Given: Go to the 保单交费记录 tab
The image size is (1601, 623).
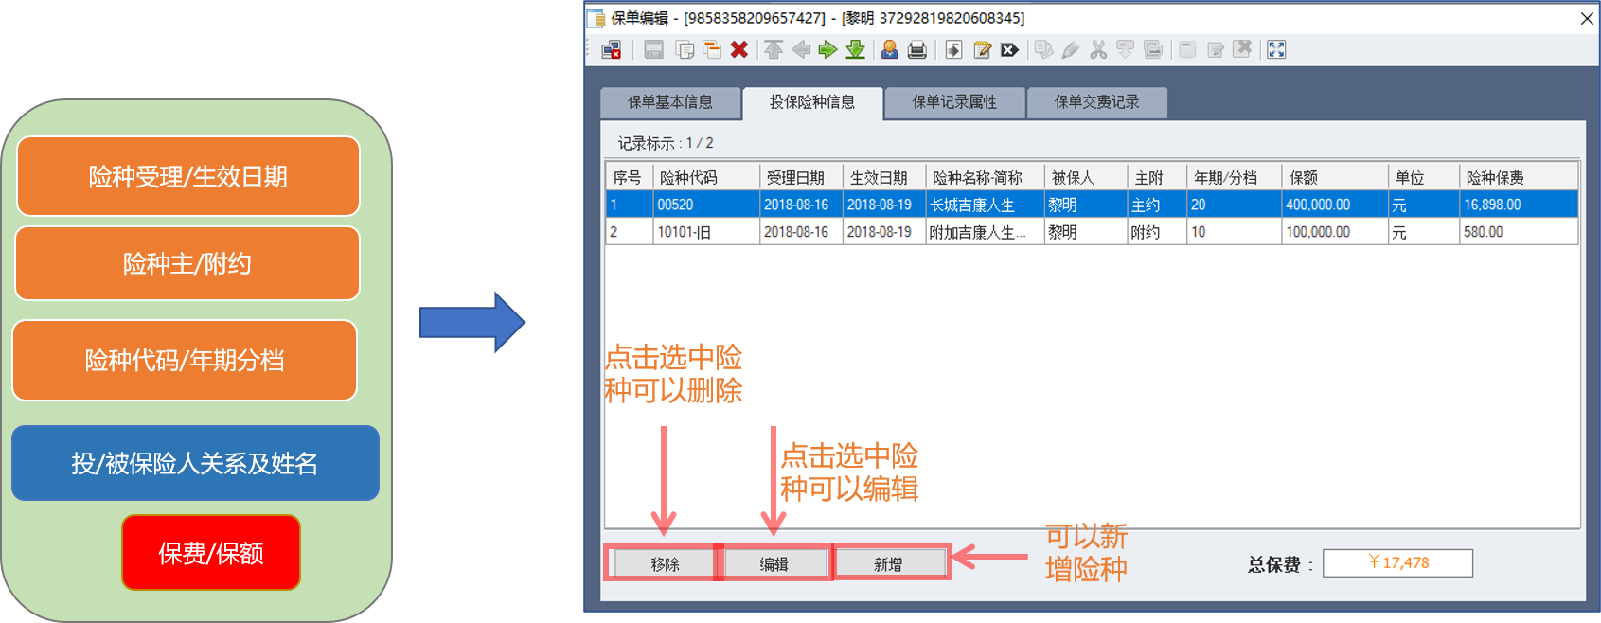Looking at the screenshot, I should (x=1096, y=102).
